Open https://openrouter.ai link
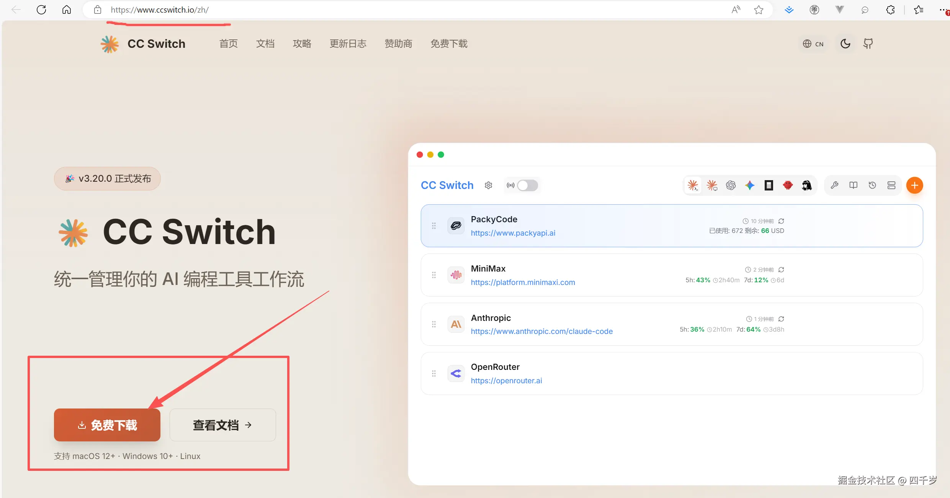 507,381
